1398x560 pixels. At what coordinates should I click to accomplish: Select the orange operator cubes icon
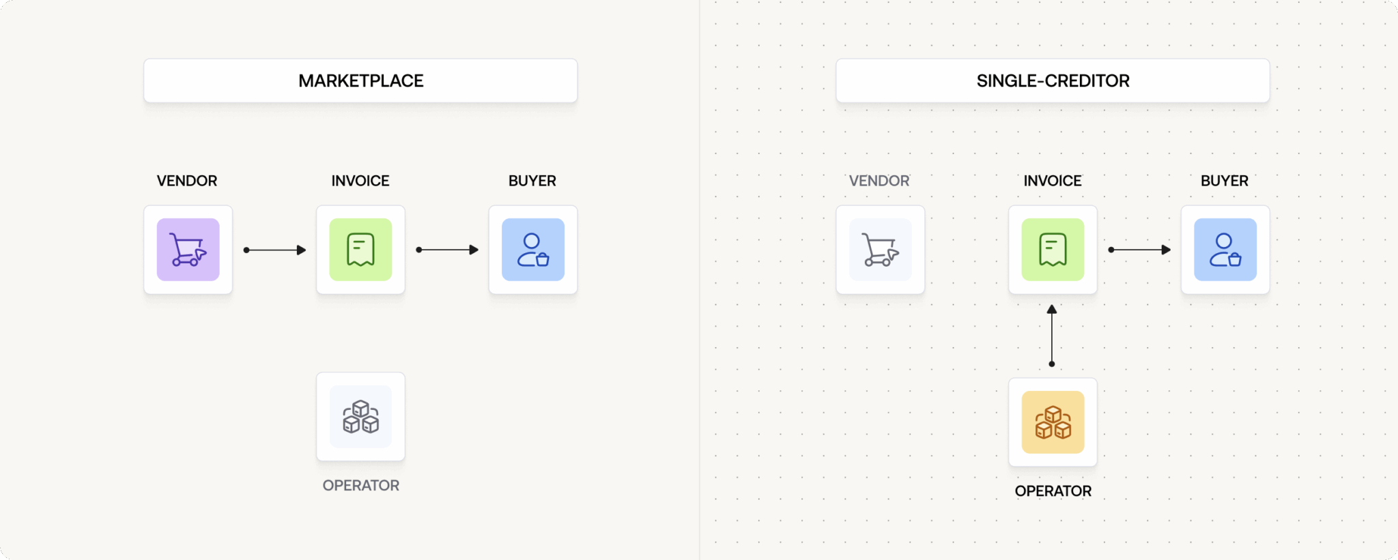click(1053, 422)
